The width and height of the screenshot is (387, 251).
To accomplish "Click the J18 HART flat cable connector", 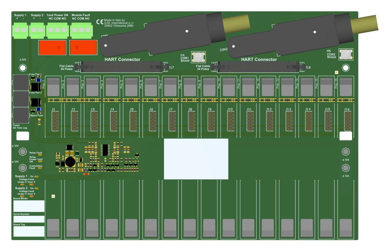I will (x=257, y=67).
